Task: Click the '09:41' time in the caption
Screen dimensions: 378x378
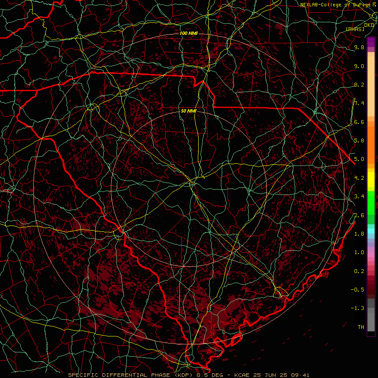Action: (x=300, y=375)
